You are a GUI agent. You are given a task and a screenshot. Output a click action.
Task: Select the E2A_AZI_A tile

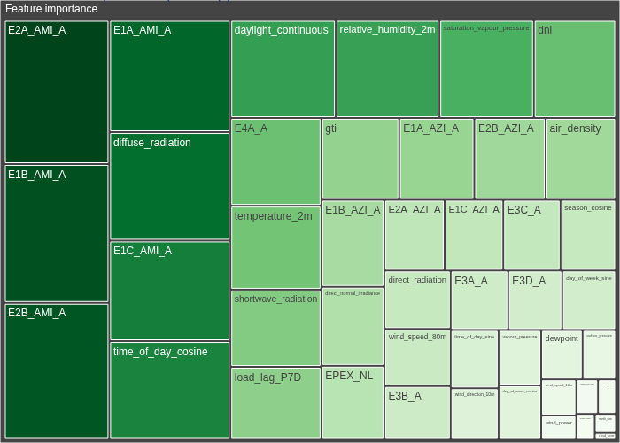click(415, 235)
